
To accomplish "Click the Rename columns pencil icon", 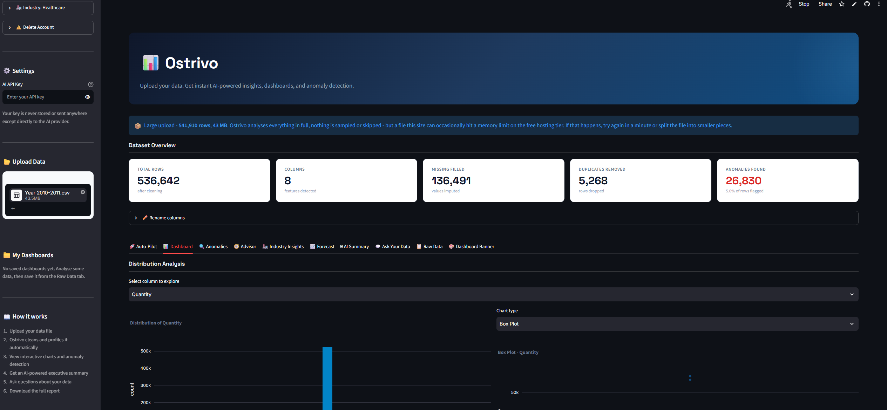I will tap(145, 218).
